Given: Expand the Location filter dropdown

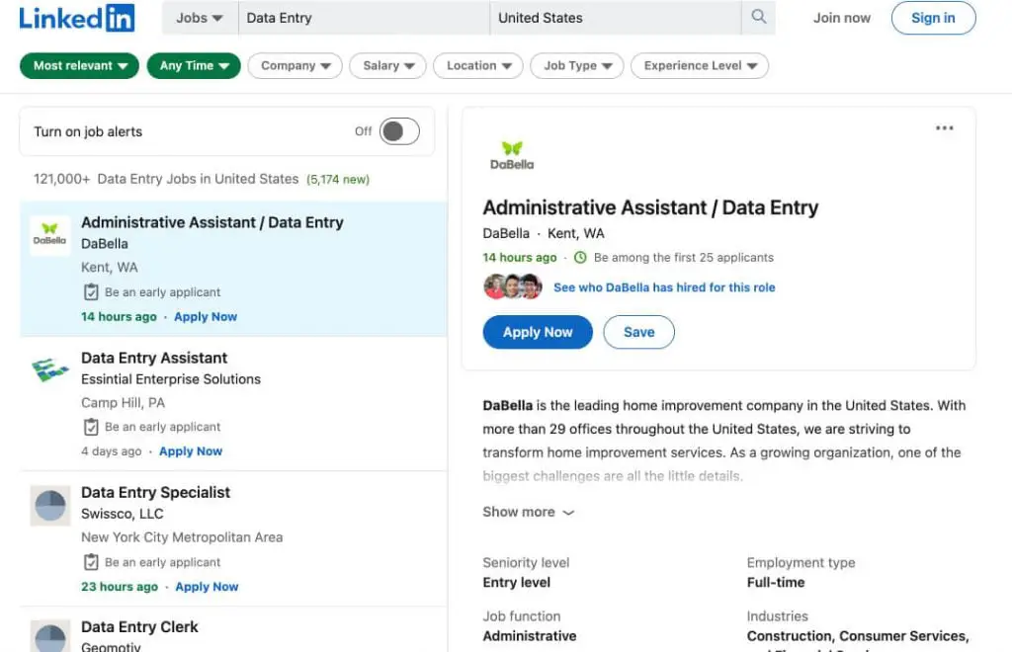Looking at the screenshot, I should (x=478, y=66).
